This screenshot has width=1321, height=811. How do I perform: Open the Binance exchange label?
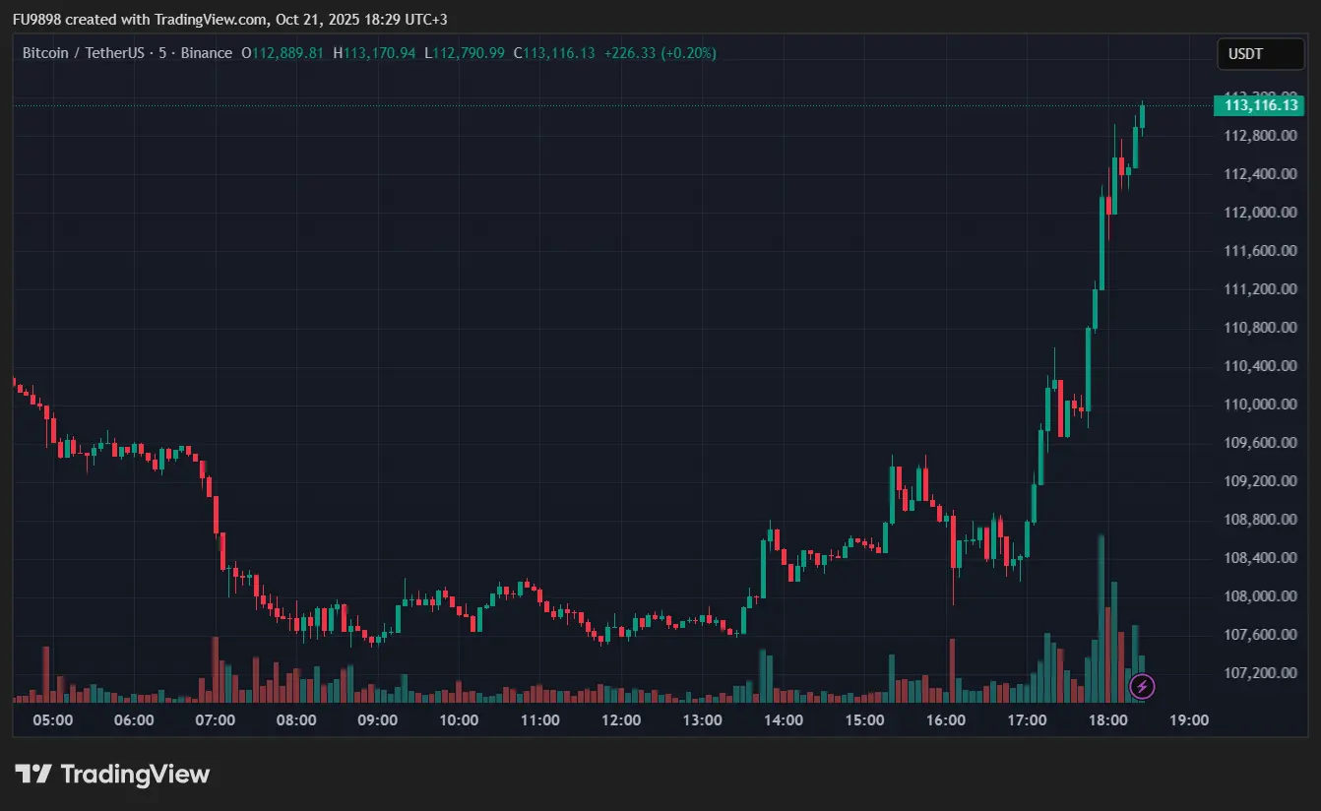pyautogui.click(x=206, y=53)
